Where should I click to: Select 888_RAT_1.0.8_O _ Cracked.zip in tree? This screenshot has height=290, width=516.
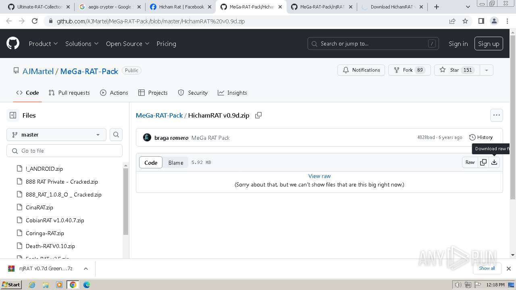64,195
